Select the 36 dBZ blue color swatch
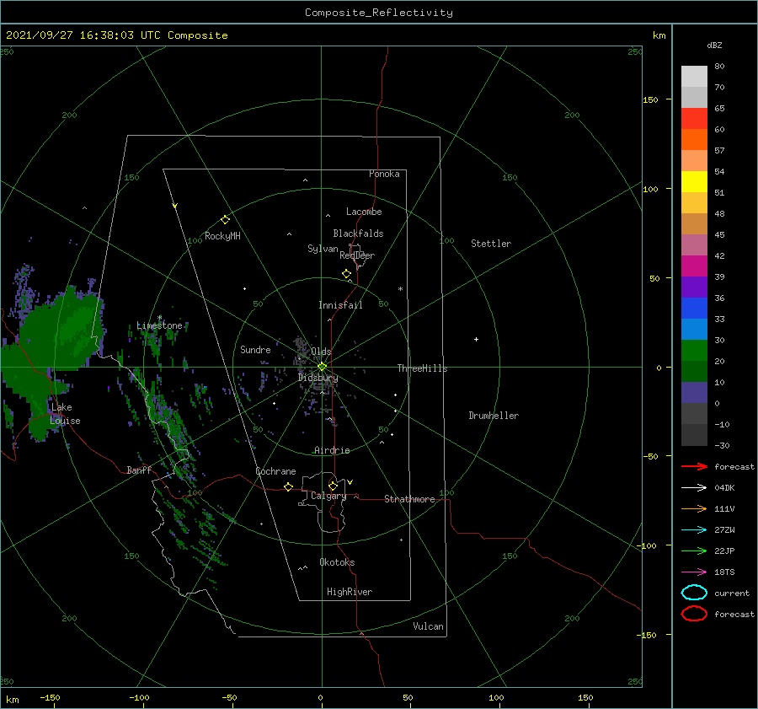Viewport: 758px width, 709px height. pyautogui.click(x=694, y=308)
